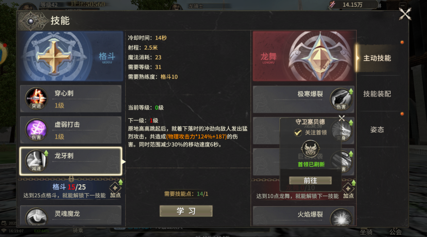
Task: Toggle the 关注首领 checkbox
Action: click(298, 133)
